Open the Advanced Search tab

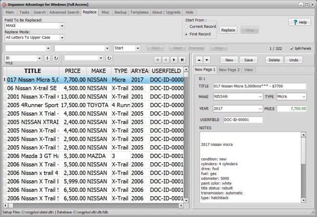64,12
